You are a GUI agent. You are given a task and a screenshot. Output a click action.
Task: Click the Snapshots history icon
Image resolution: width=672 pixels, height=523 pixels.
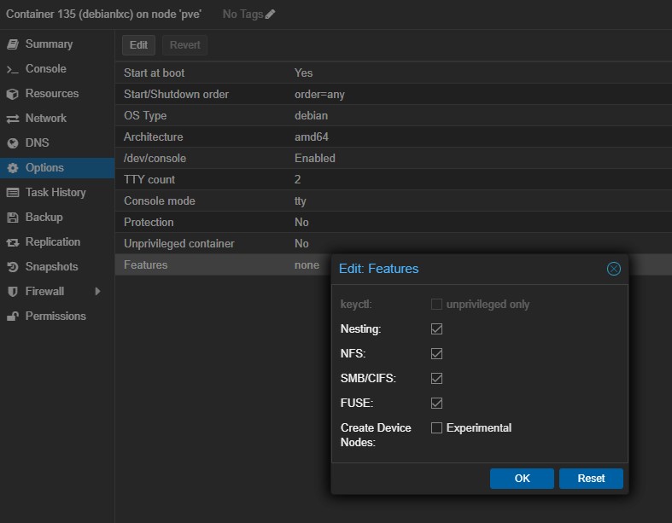coord(13,267)
